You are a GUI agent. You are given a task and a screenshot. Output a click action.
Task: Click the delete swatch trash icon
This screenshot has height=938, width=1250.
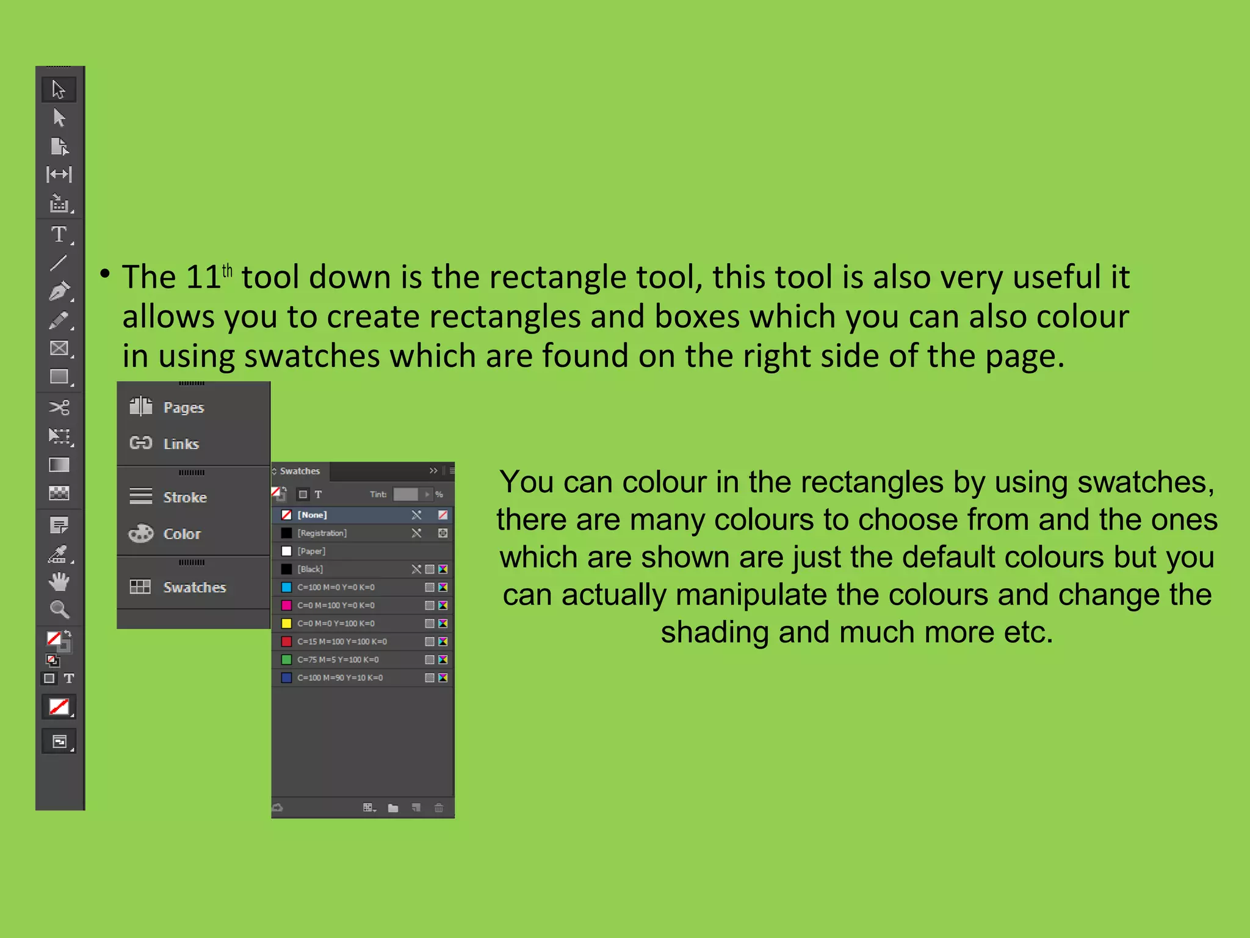[438, 808]
